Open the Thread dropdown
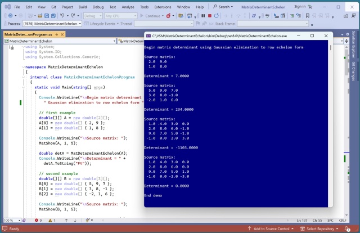Viewport: 360px width, 233px height. coord(164,24)
